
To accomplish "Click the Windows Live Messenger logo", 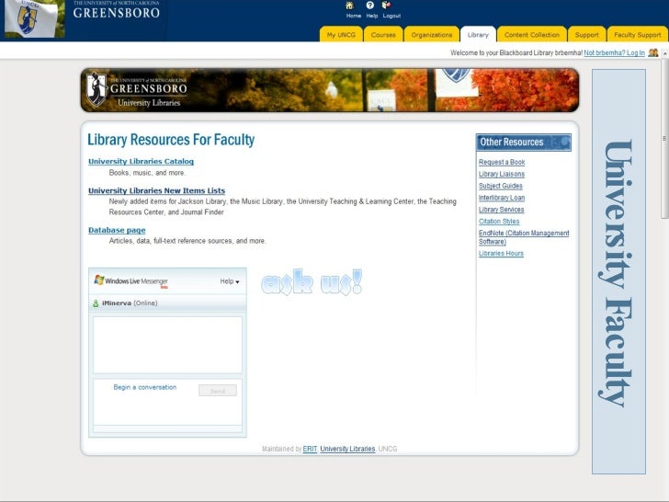I will tap(130, 281).
